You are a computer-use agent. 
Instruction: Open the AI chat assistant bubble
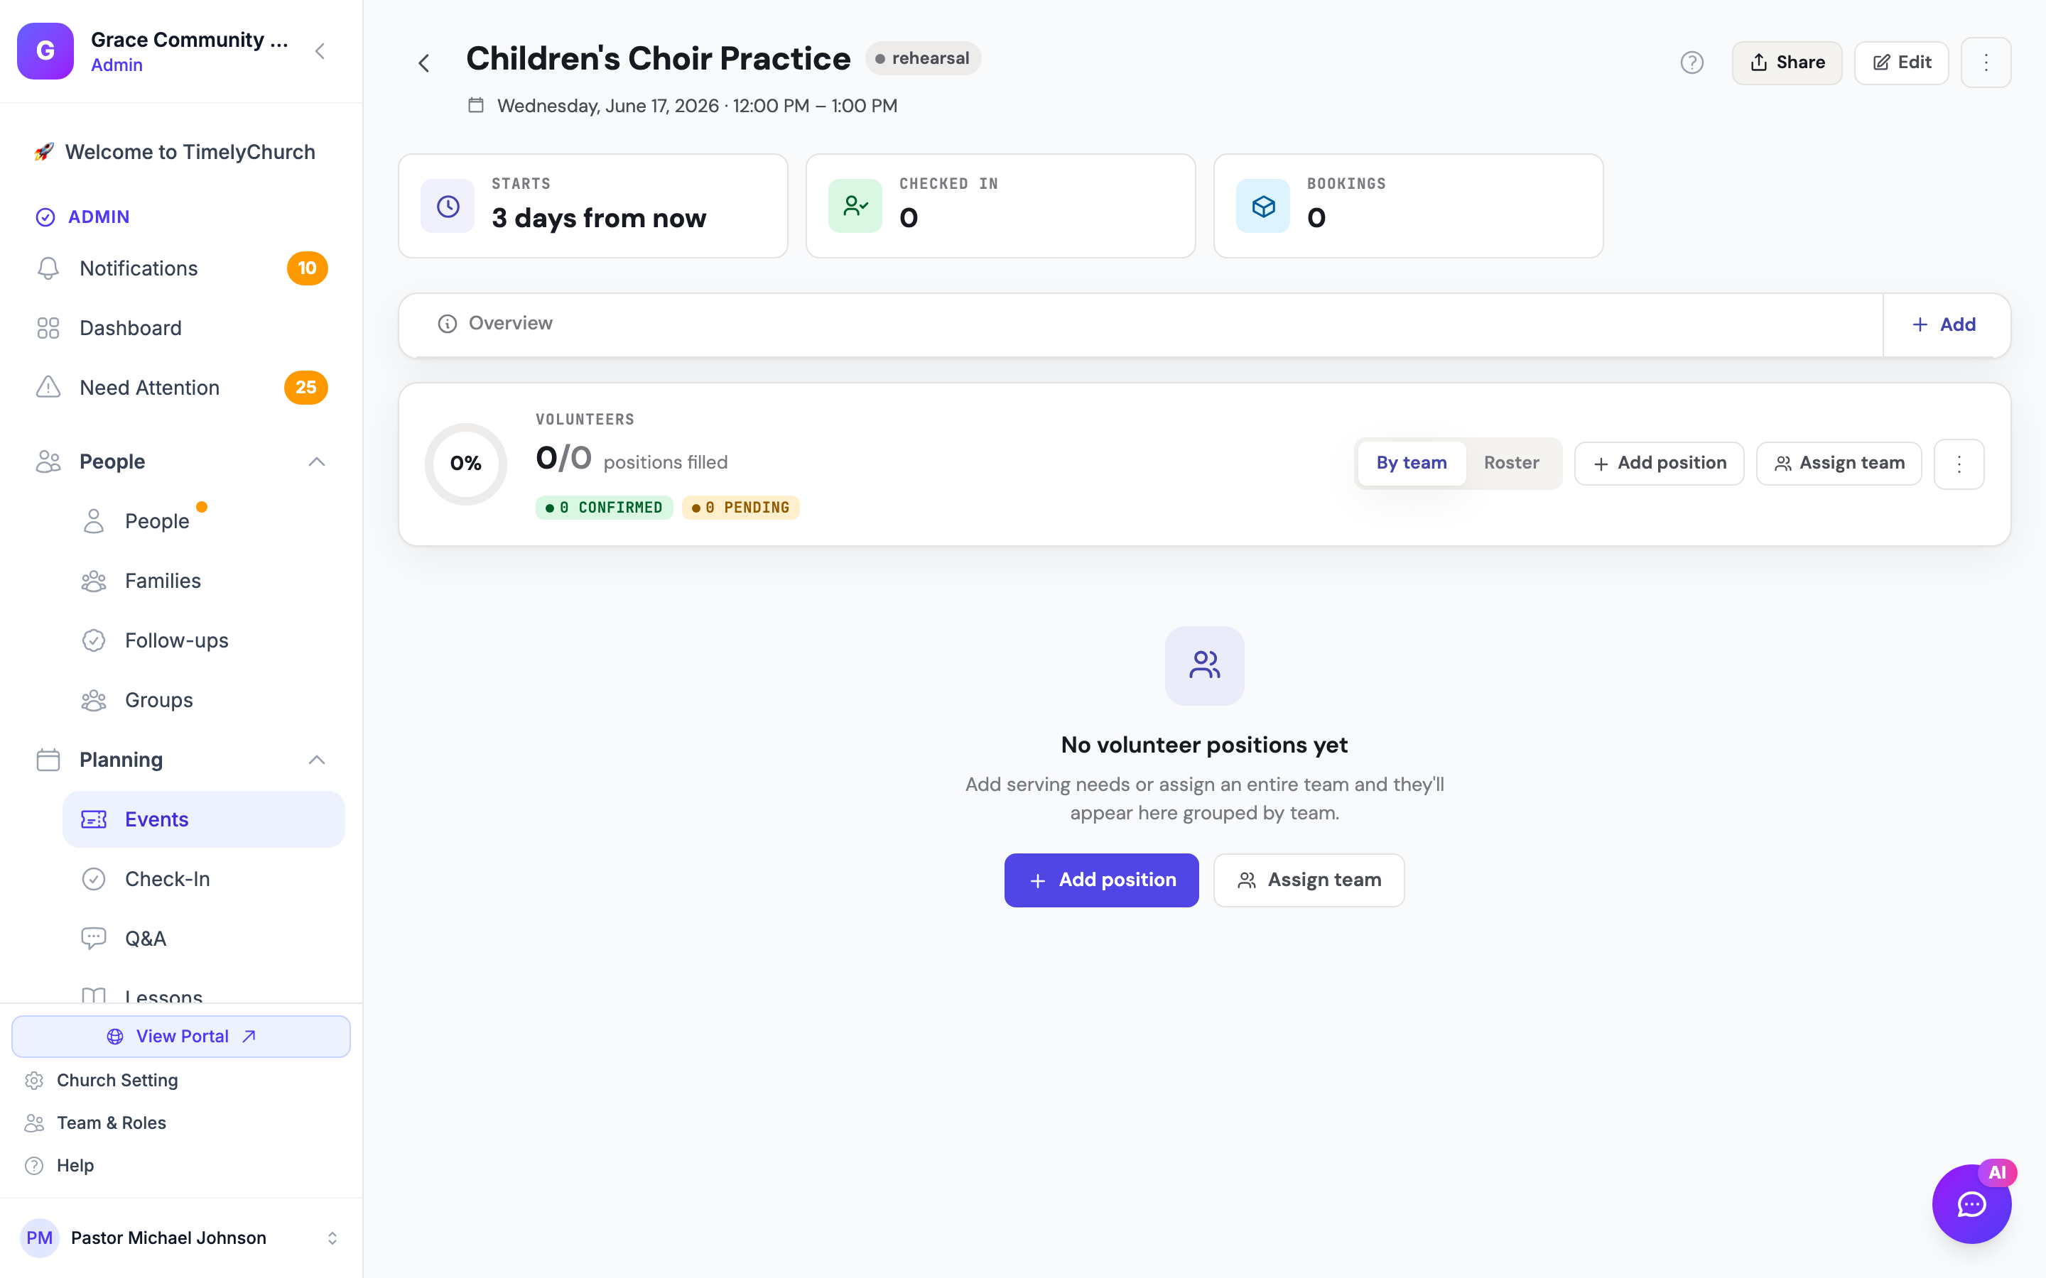[1971, 1203]
